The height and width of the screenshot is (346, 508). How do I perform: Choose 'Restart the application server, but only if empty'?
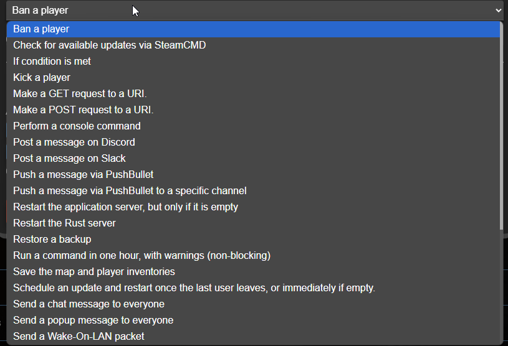[253, 207]
